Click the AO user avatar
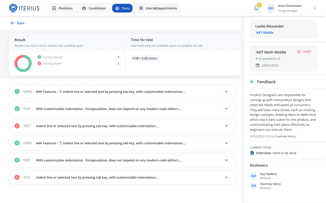 click(x=271, y=8)
